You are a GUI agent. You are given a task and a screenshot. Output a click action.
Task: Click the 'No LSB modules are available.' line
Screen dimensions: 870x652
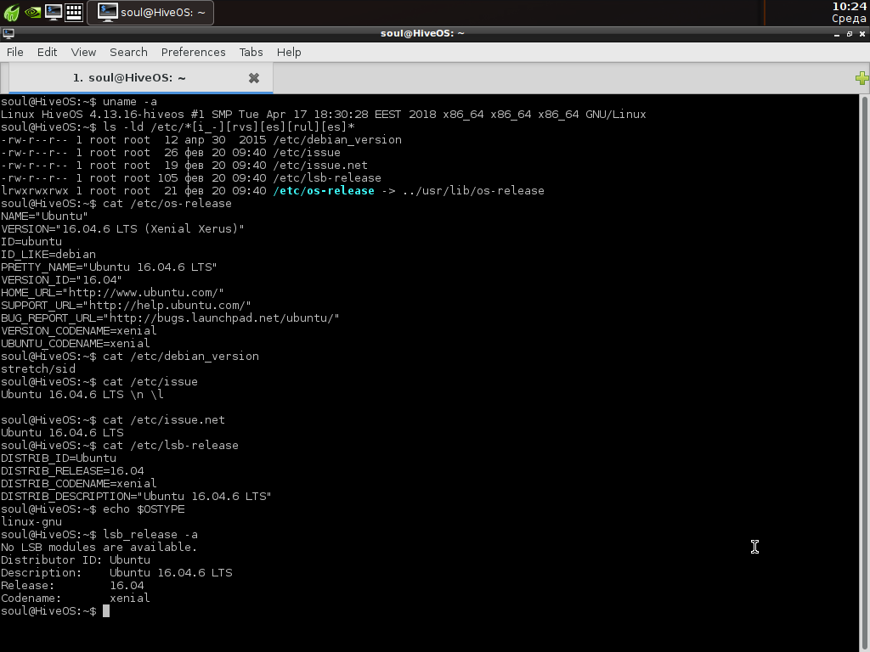[99, 548]
